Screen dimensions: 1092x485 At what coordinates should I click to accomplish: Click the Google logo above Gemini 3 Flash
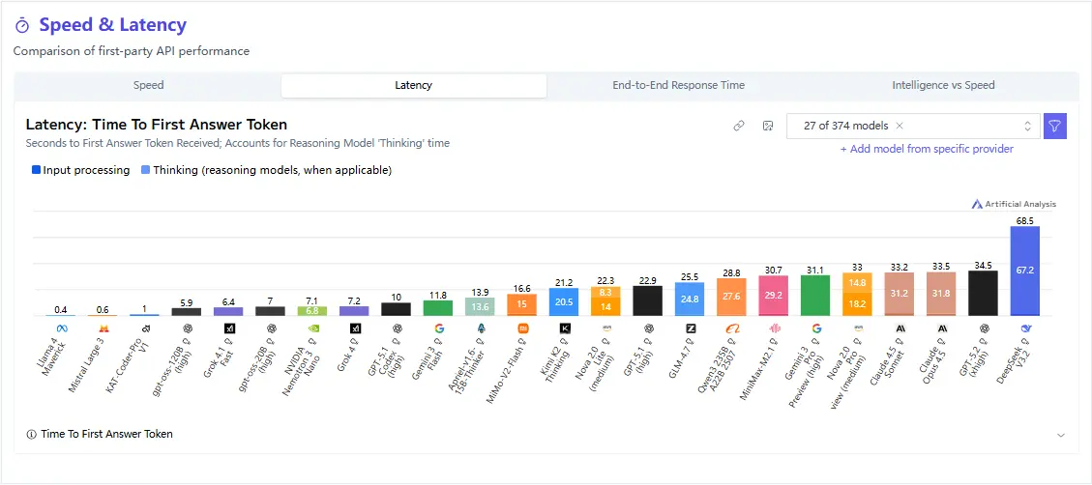pyautogui.click(x=439, y=328)
